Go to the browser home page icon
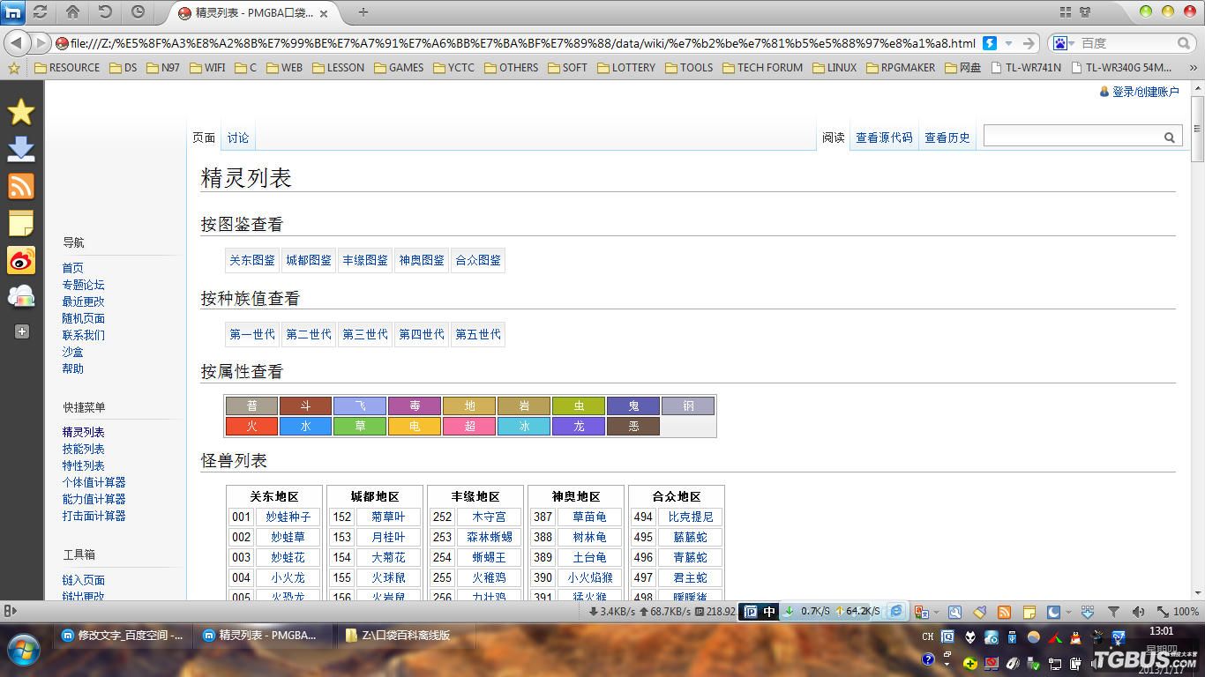1205x677 pixels. (72, 12)
